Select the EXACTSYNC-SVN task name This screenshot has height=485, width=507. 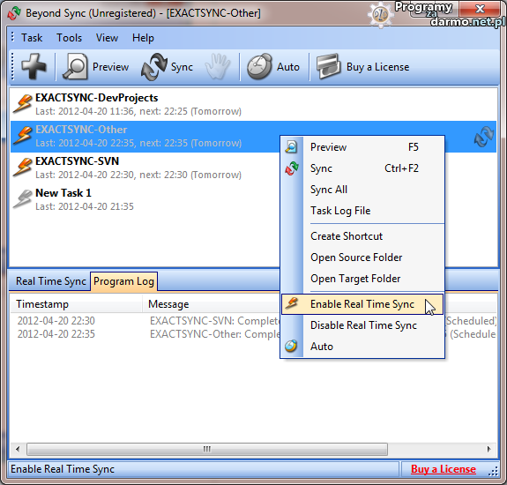(x=77, y=161)
